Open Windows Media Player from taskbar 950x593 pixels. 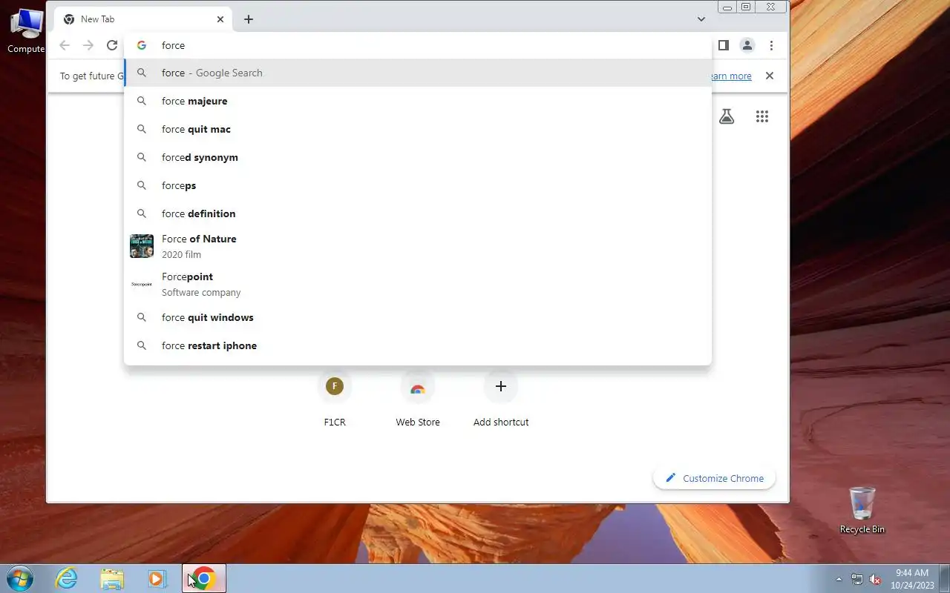coord(157,578)
